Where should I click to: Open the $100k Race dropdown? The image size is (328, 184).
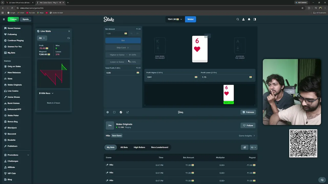click(x=46, y=93)
